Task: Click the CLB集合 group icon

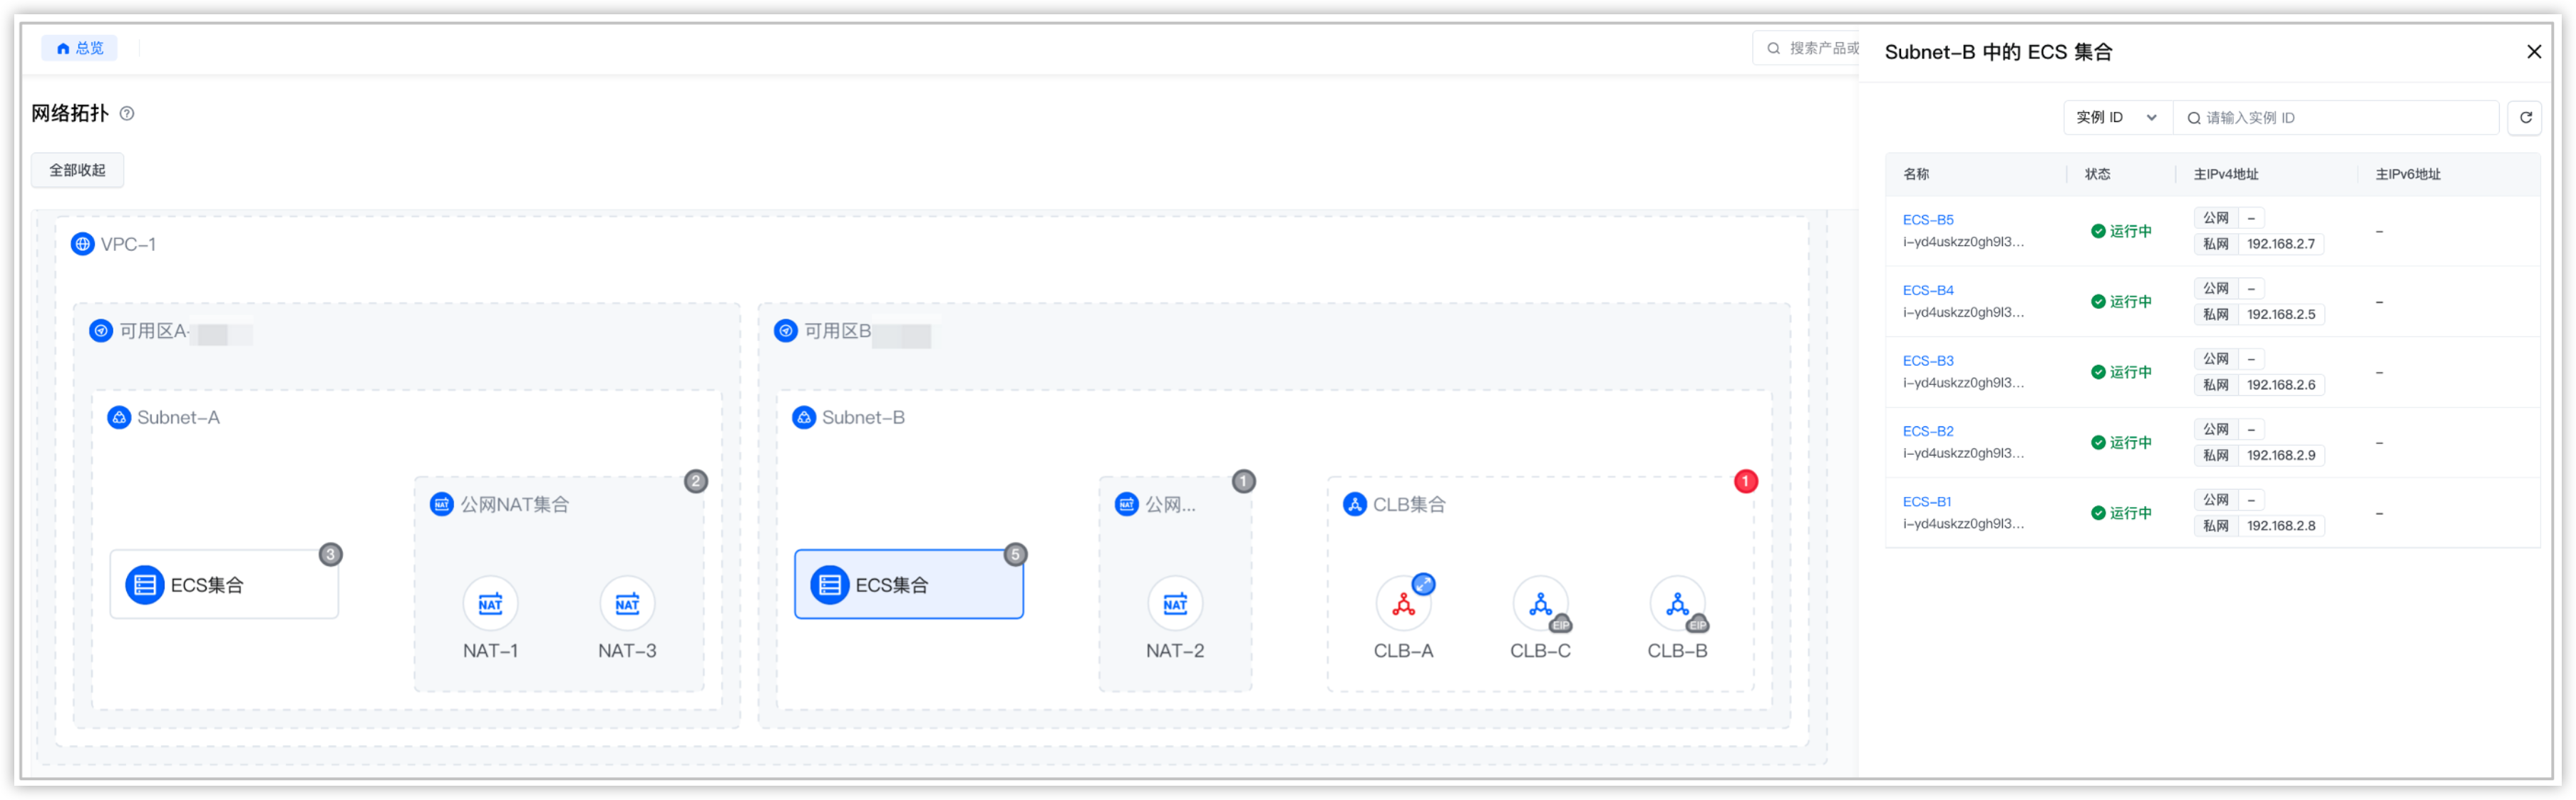Action: tap(1355, 504)
